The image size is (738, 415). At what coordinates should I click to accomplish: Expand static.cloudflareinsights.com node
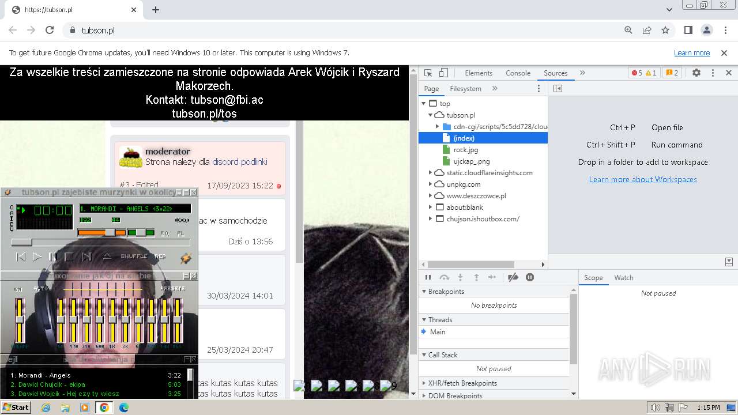430,173
